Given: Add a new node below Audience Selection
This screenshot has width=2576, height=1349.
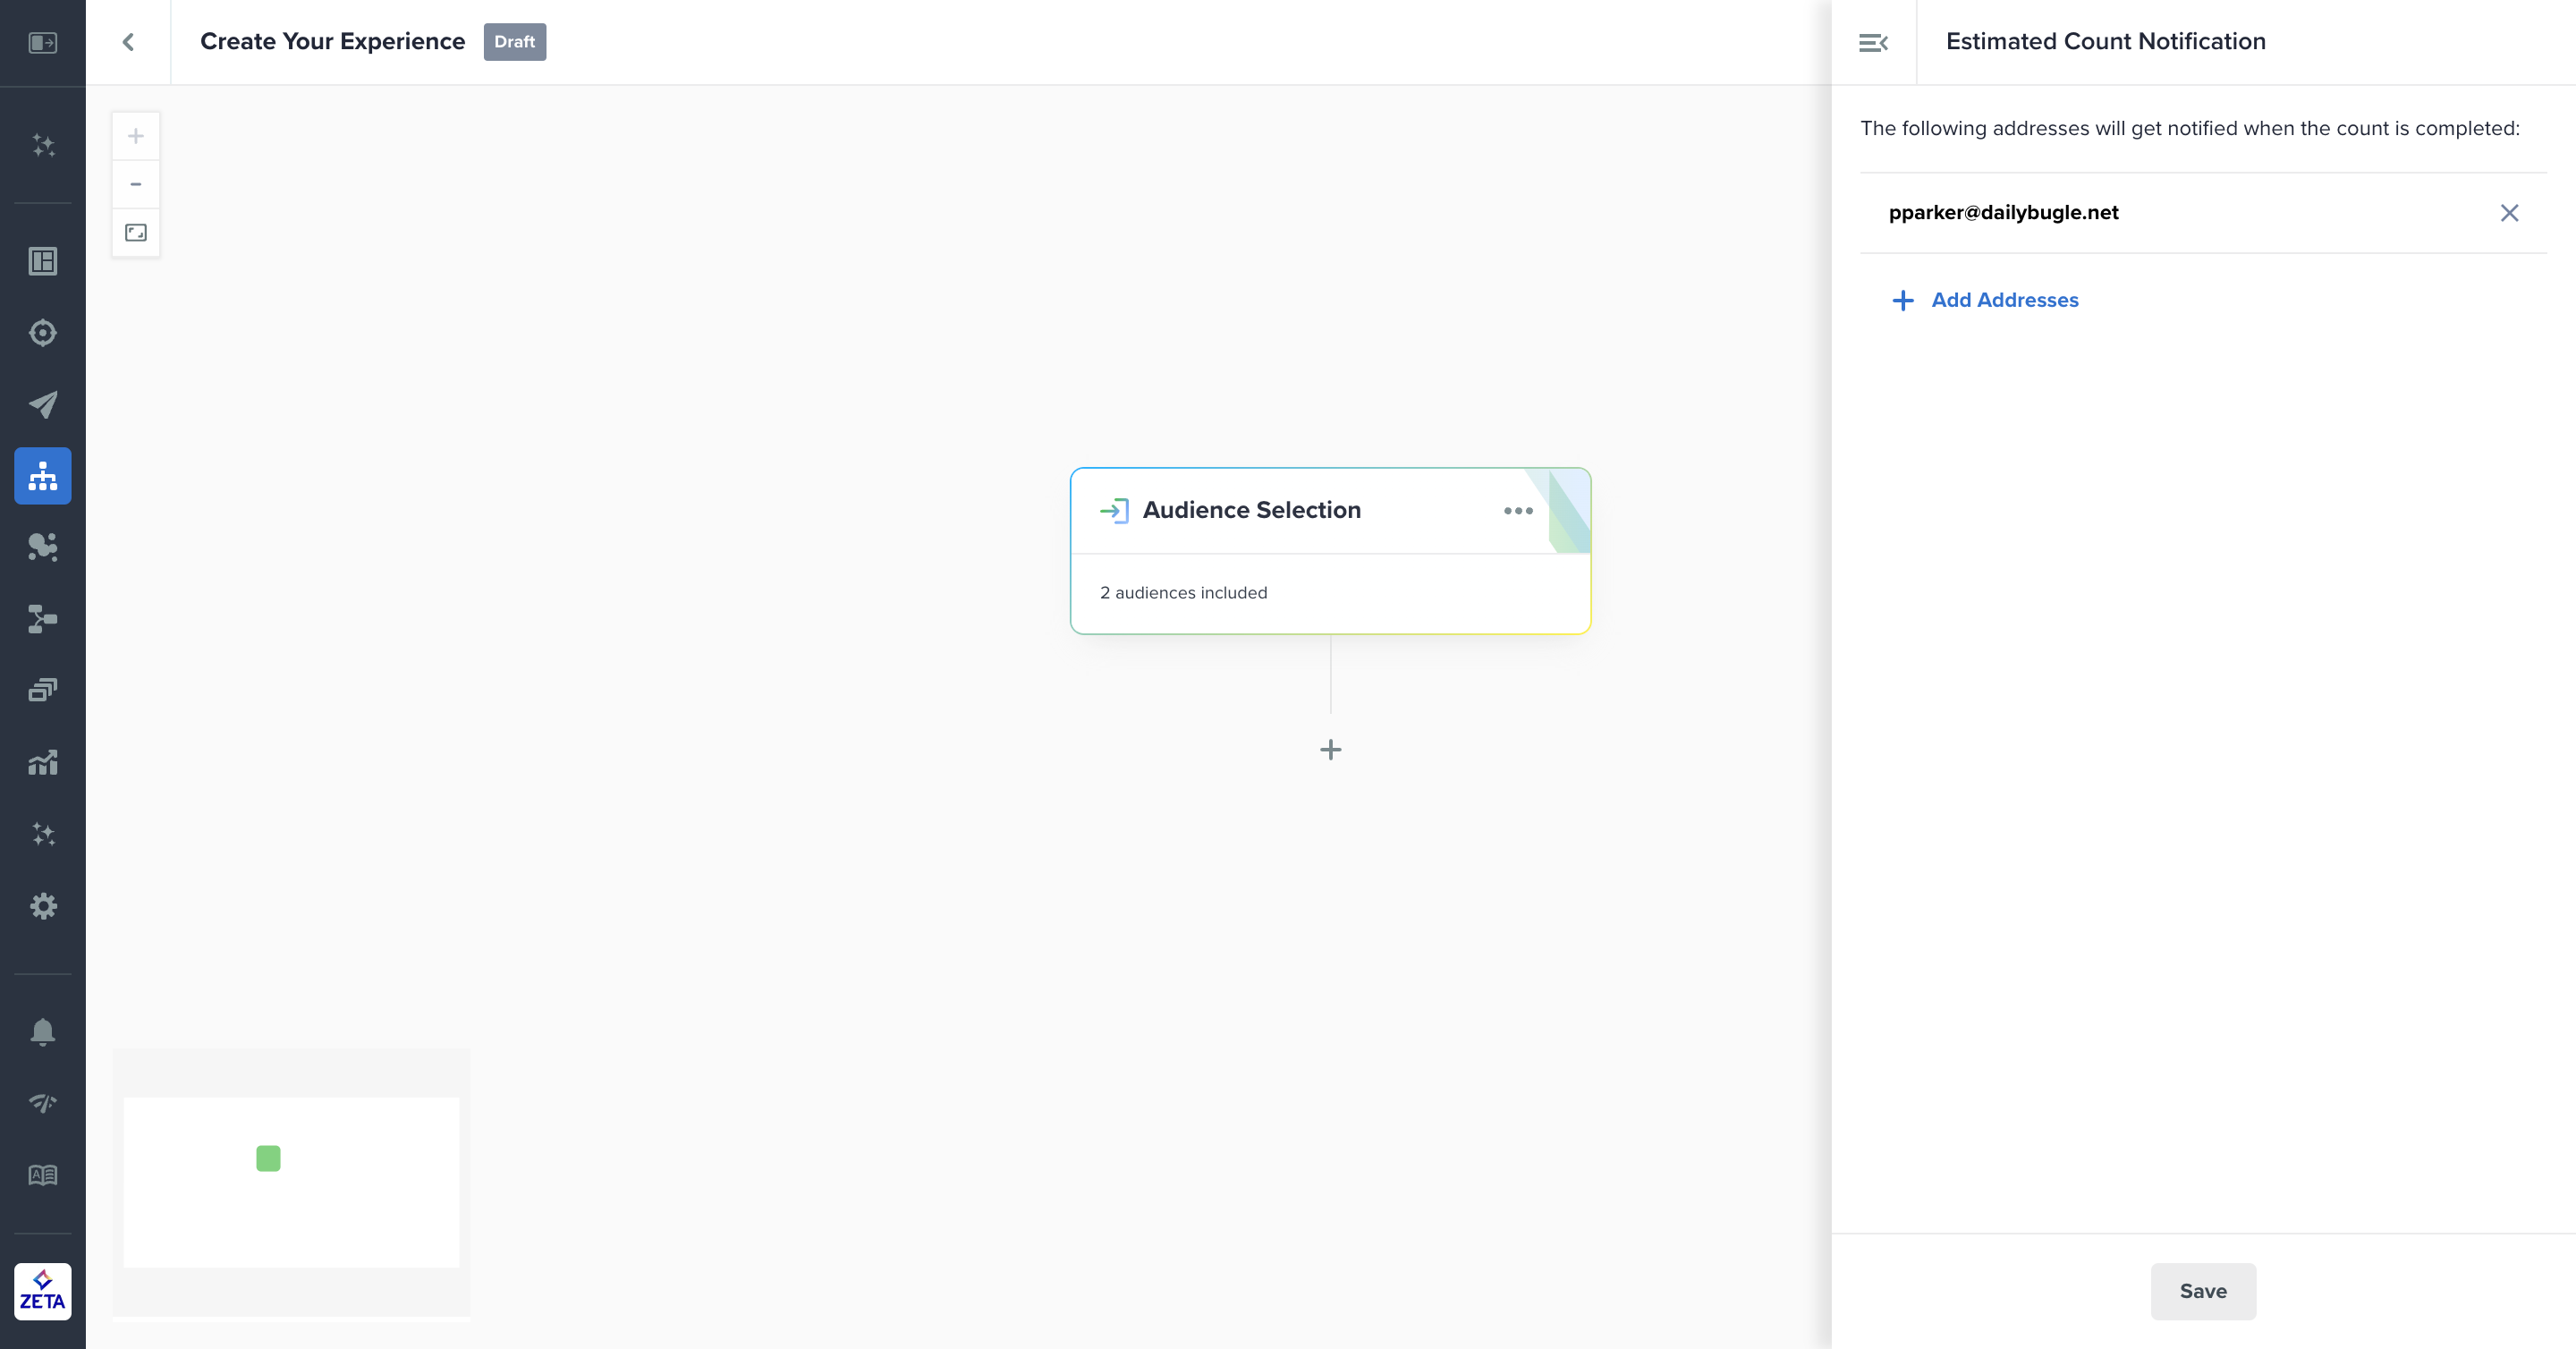Looking at the screenshot, I should (1330, 750).
